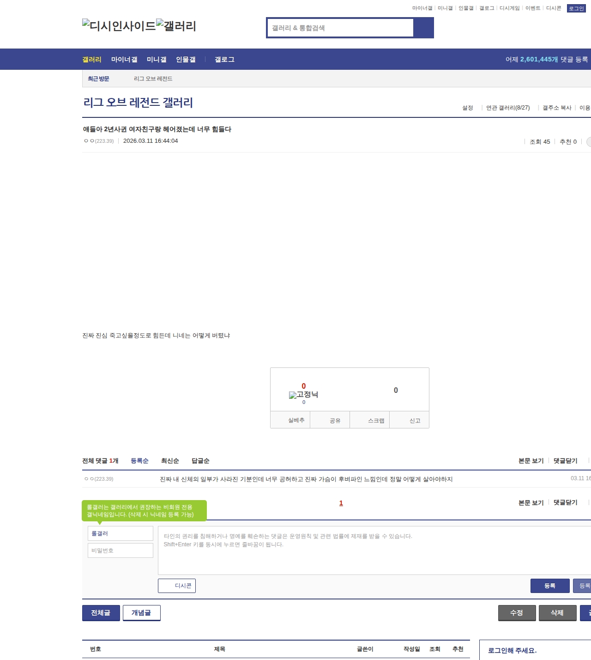Screen dimensions: 591x660
Task: Click the 추천 0 count near post header
Action: pyautogui.click(x=568, y=142)
